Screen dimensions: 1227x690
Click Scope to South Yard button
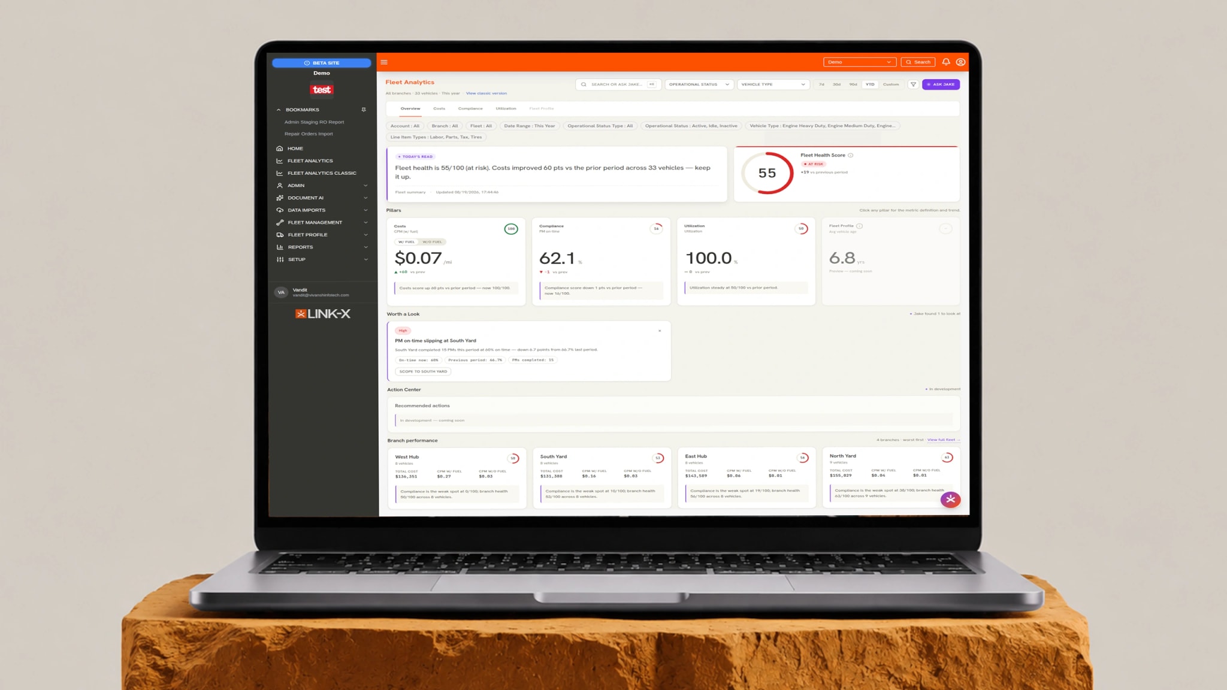pos(423,371)
